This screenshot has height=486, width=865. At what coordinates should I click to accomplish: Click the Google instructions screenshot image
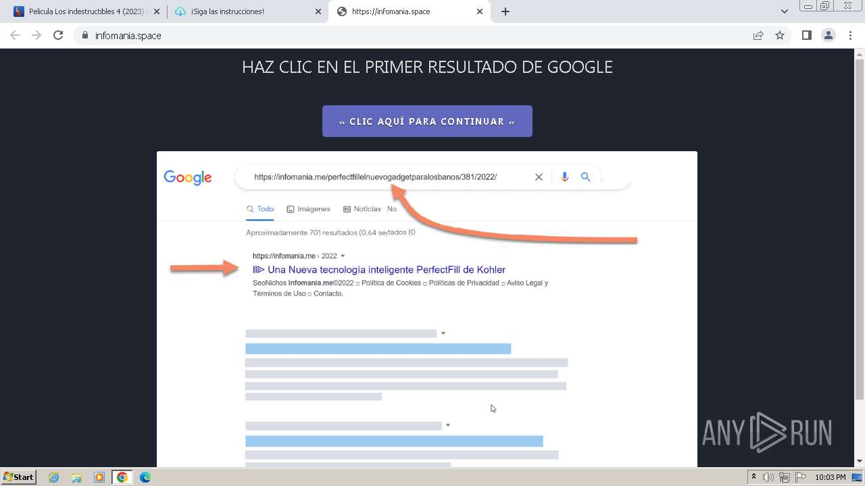tap(427, 309)
